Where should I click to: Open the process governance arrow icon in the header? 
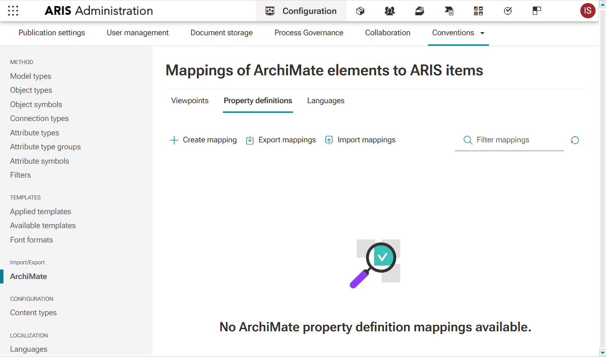coord(449,11)
